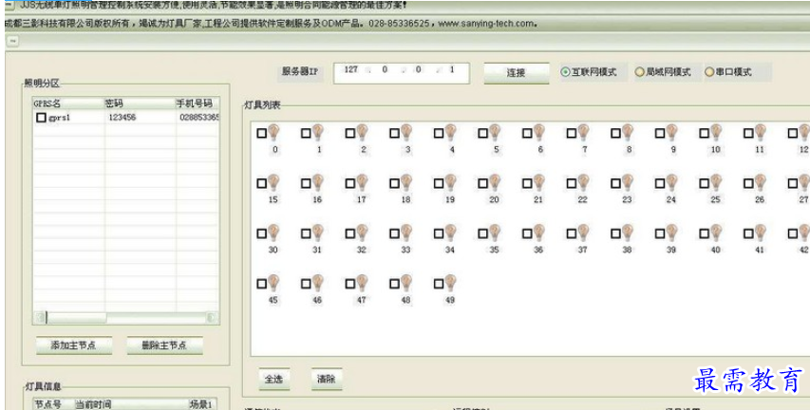Select the lamp bulb icon numbered 17
Screen dimensions: 810x410
click(362, 182)
